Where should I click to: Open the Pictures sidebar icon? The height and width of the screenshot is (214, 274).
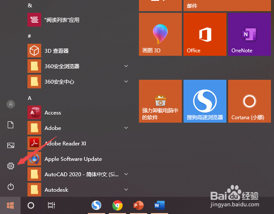click(x=11, y=145)
